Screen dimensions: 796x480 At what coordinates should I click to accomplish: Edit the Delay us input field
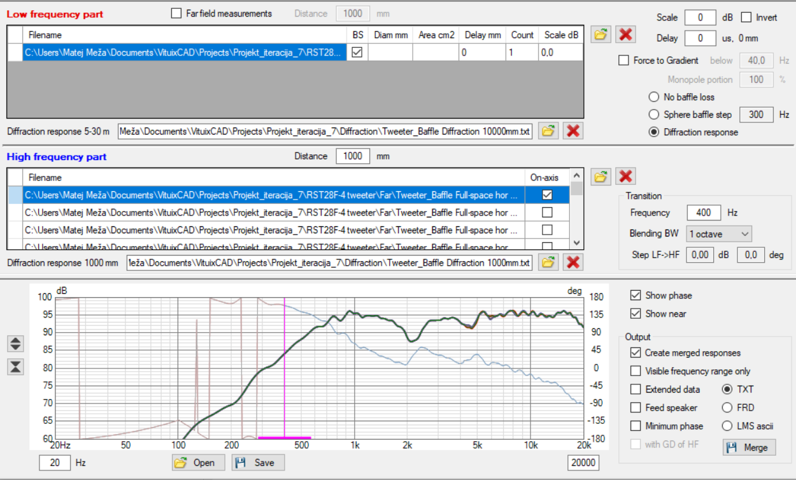(700, 38)
